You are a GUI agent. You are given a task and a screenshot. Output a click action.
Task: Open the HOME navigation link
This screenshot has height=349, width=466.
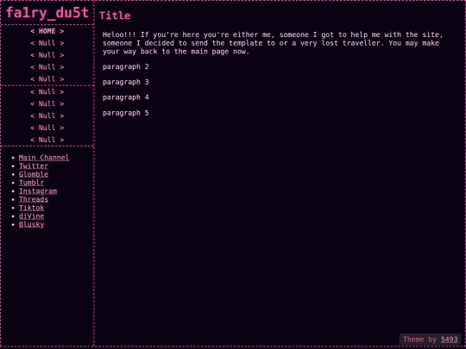[x=47, y=31]
